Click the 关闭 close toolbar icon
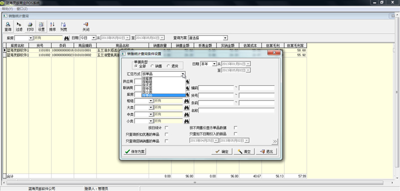 pos(86,27)
